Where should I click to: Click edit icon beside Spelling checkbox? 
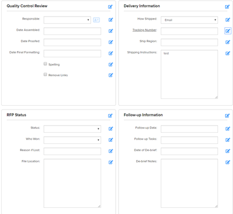pos(111,64)
